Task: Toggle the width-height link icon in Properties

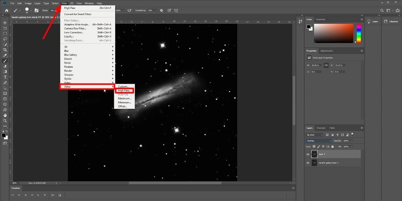Action: click(x=326, y=65)
